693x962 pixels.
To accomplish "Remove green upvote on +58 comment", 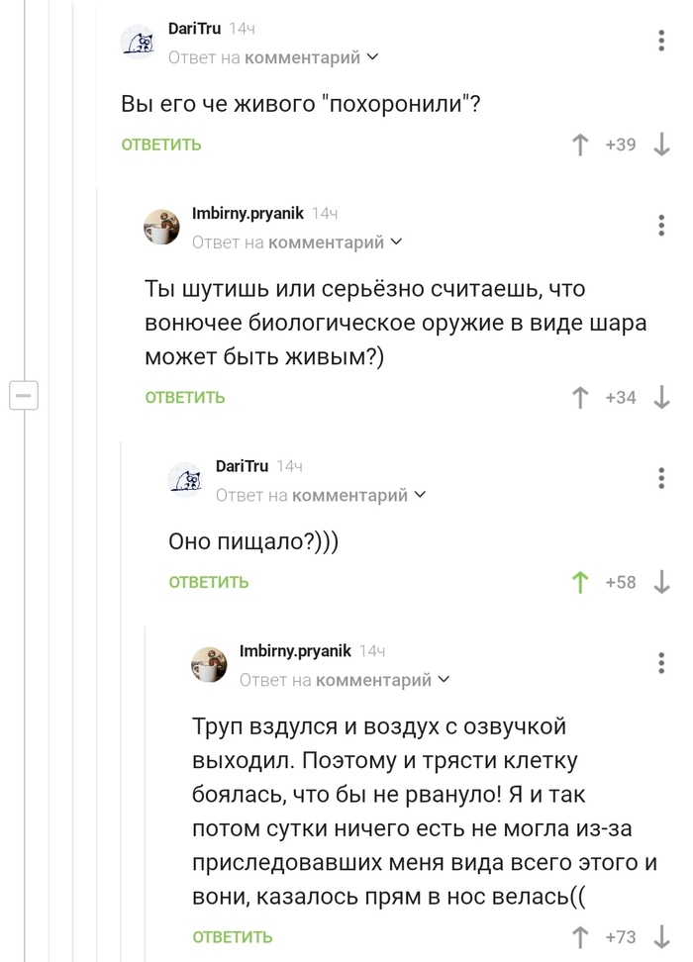I will (581, 583).
